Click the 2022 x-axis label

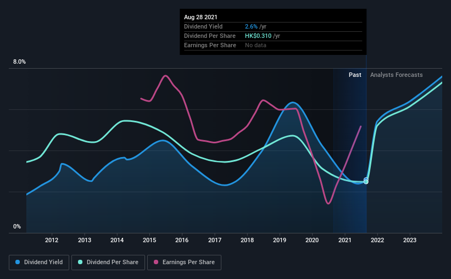pyautogui.click(x=377, y=240)
